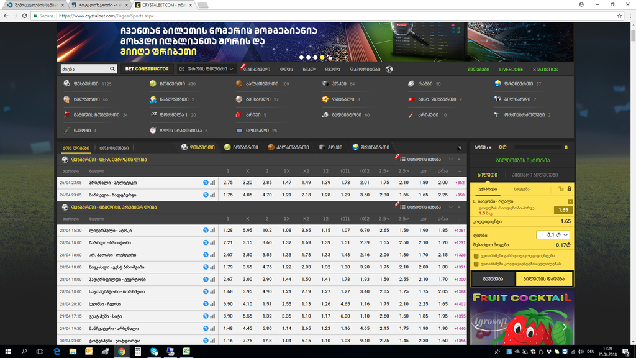
Task: Select the yellow carousel dot on the top banner
Action: pos(322,58)
